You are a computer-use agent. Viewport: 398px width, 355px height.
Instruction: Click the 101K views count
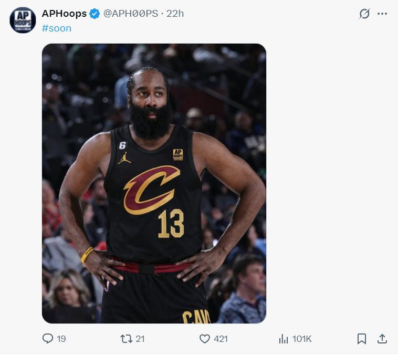pyautogui.click(x=302, y=339)
